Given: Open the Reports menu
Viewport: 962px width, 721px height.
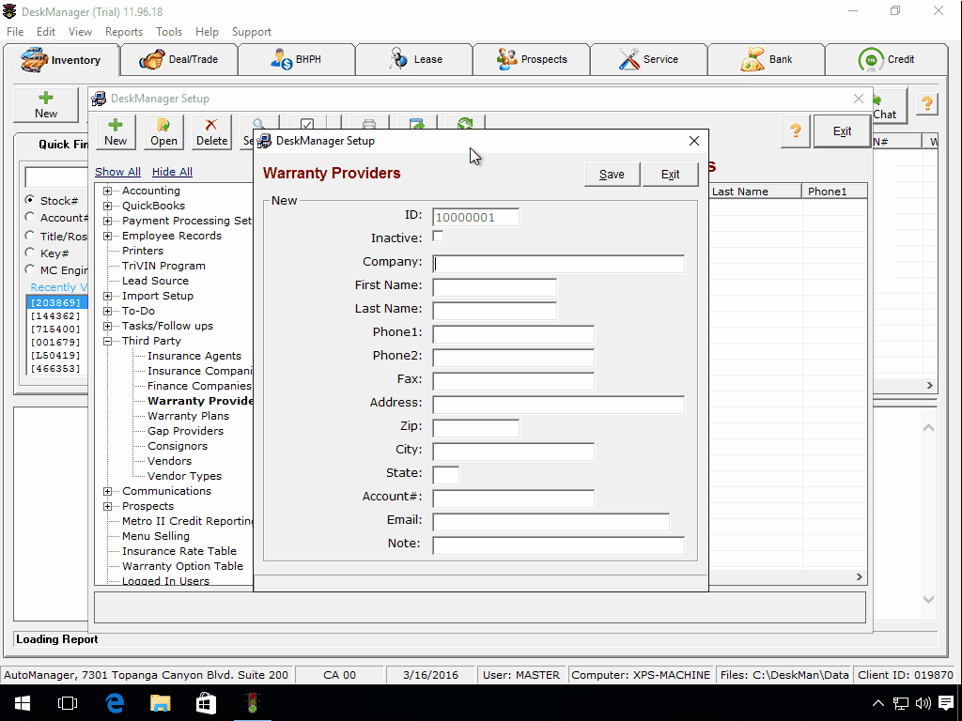Looking at the screenshot, I should pos(123,32).
